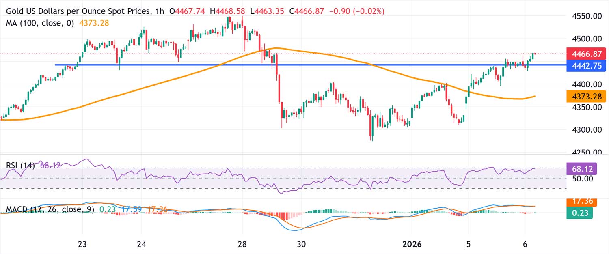609x254 pixels.
Task: Open the RSI (14) indicator label
Action: [21, 166]
